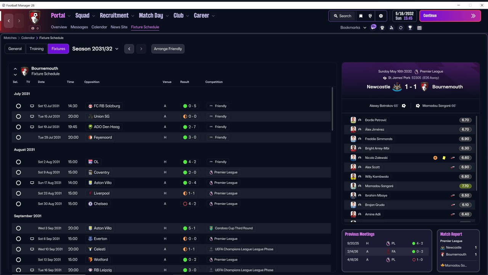The height and width of the screenshot is (275, 488).
Task: Open the Match Report card
Action: [x=458, y=250]
